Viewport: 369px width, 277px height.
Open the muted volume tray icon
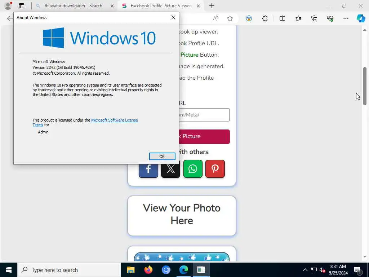(322, 270)
